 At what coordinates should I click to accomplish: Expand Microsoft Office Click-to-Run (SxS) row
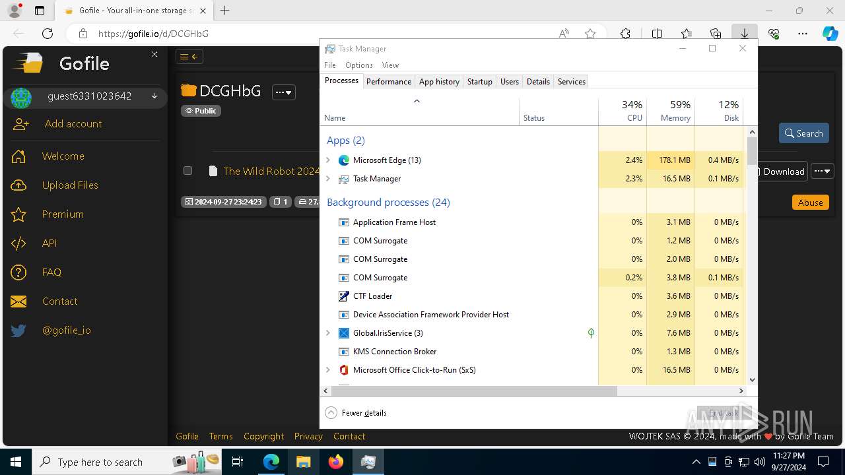click(x=328, y=370)
